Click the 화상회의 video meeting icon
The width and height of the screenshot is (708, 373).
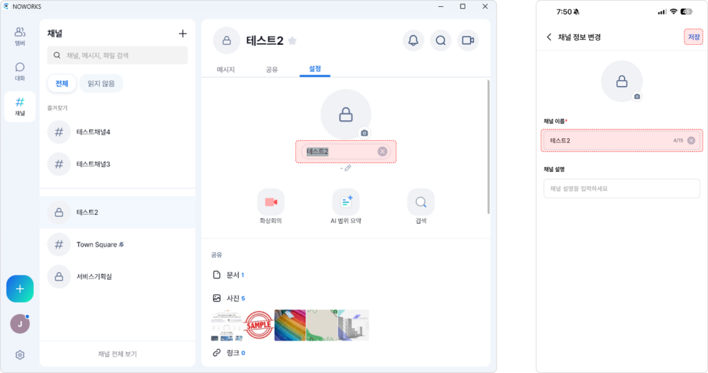click(271, 202)
